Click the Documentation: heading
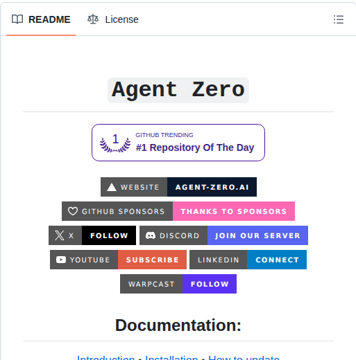 (x=178, y=325)
